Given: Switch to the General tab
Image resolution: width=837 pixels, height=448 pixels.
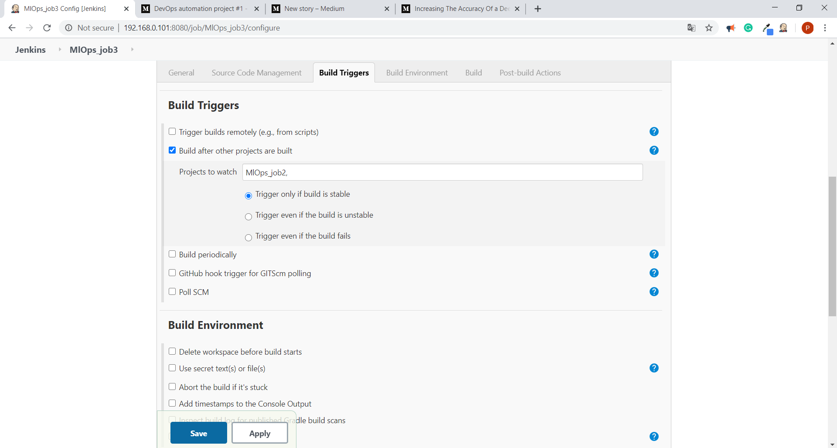Looking at the screenshot, I should pyautogui.click(x=181, y=73).
